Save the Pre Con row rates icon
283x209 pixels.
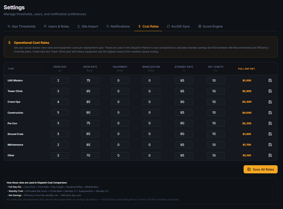pos(270,123)
